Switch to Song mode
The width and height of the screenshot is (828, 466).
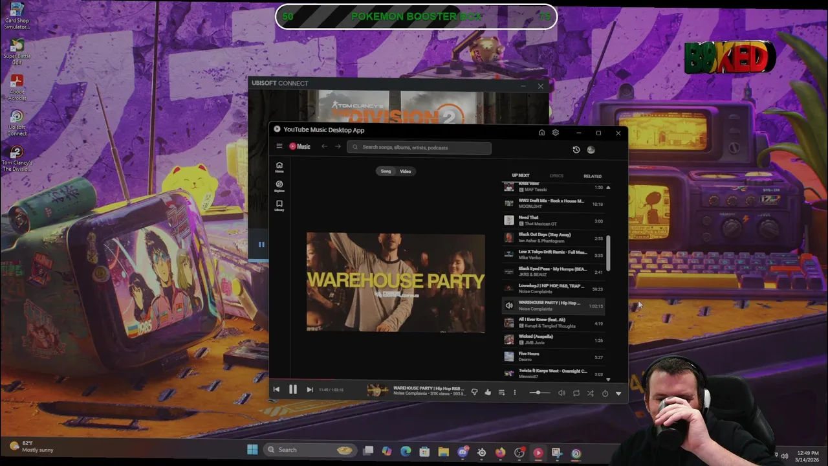tap(386, 171)
